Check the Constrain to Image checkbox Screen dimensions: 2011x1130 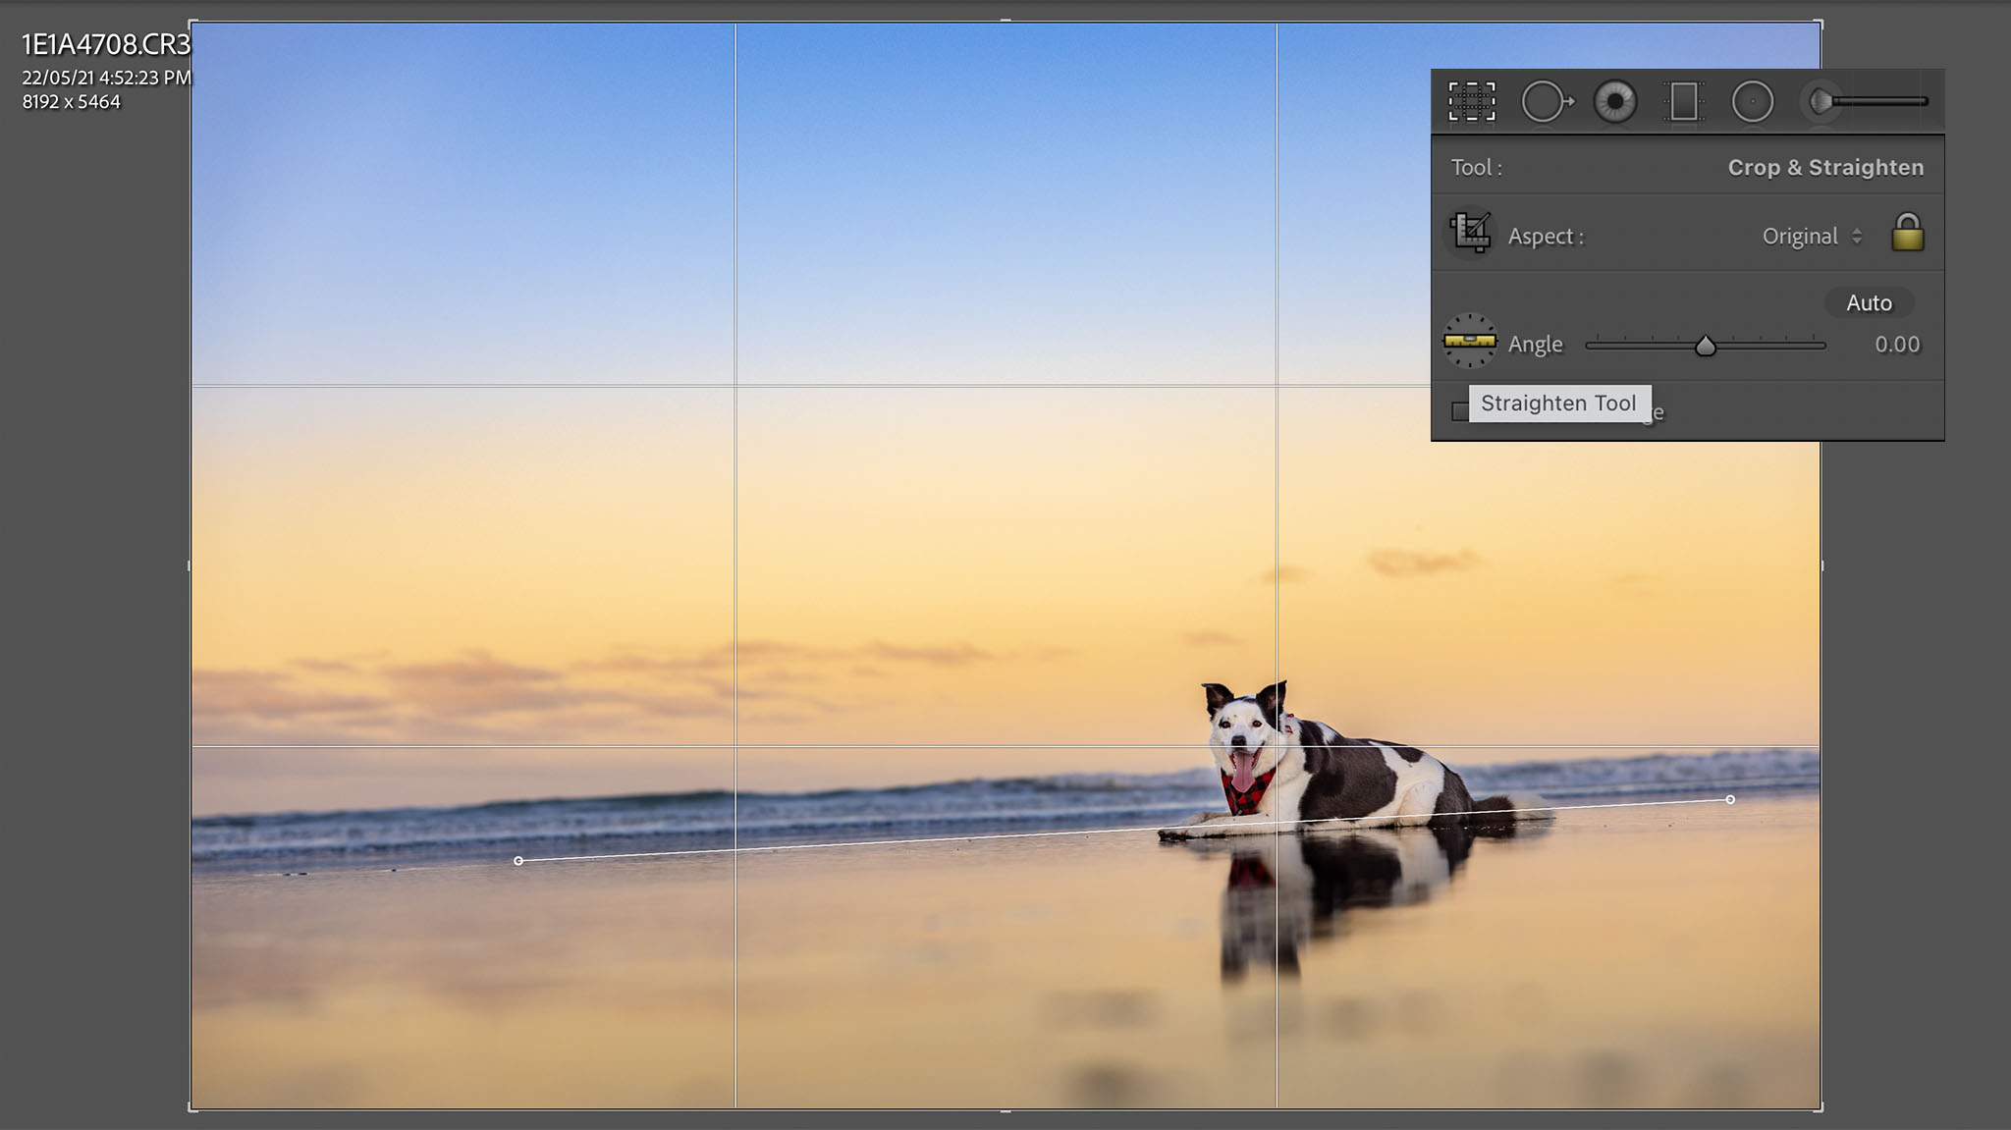[x=1459, y=411]
